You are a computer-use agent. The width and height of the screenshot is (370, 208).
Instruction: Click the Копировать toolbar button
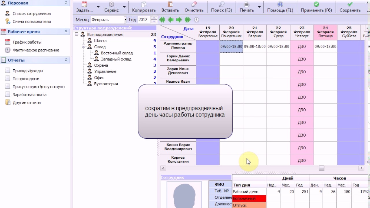[144, 7]
